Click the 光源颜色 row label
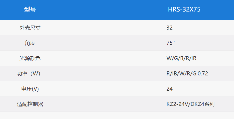The height and width of the screenshot is (119, 234). pos(30,58)
